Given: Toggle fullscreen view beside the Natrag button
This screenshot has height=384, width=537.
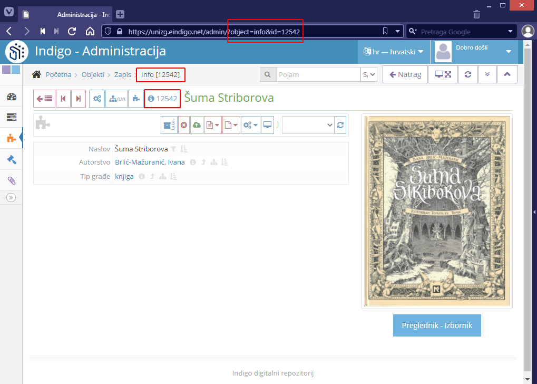Looking at the screenshot, I should 443,74.
